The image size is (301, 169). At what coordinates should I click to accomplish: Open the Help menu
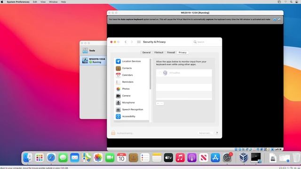tap(63, 2)
